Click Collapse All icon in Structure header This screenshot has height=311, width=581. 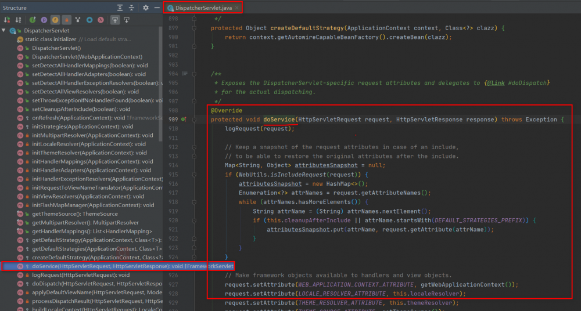click(132, 8)
